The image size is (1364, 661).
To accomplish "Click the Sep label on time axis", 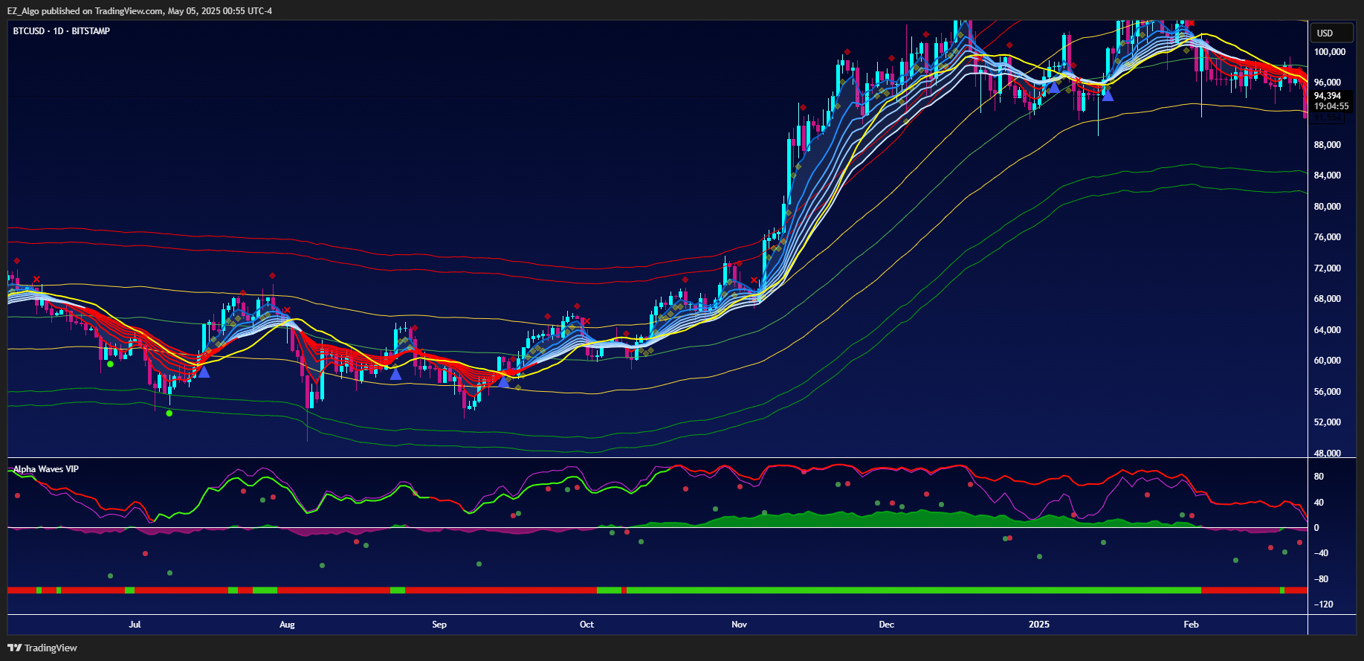I will pyautogui.click(x=439, y=625).
